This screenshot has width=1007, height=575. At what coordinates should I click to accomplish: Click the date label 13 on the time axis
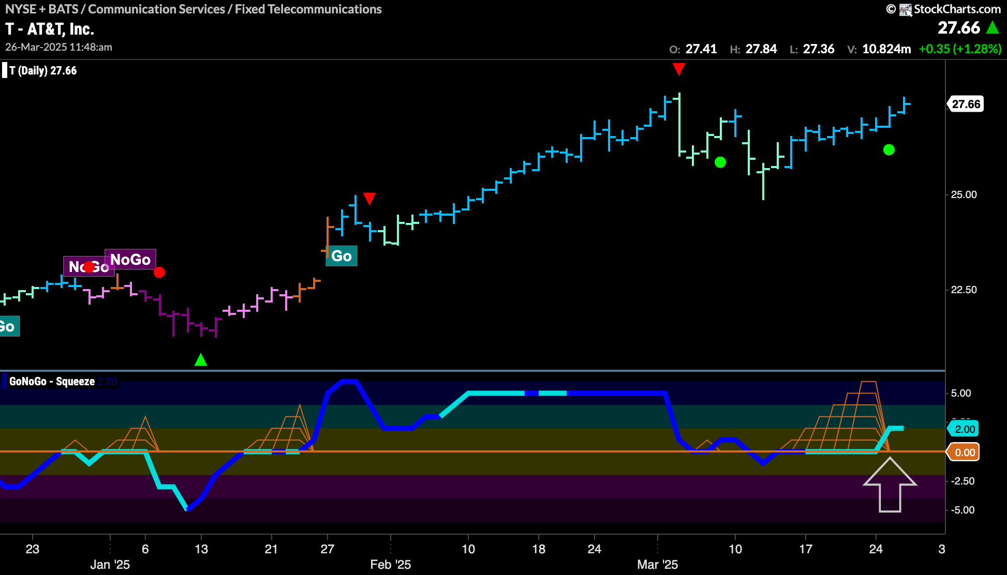coord(201,549)
